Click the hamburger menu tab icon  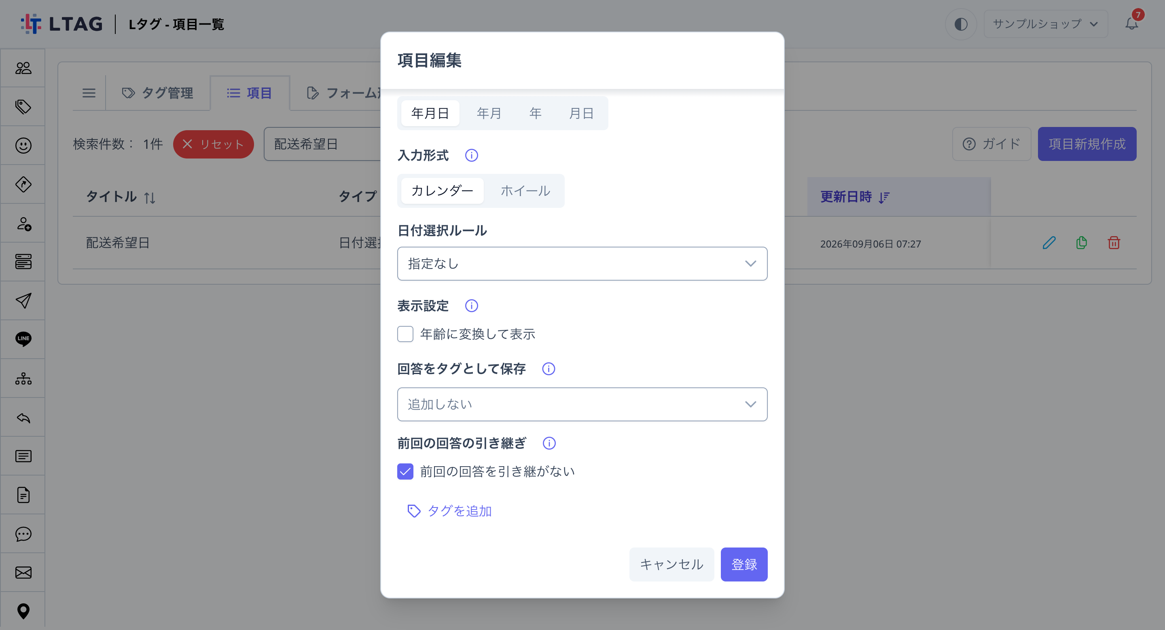(x=89, y=93)
